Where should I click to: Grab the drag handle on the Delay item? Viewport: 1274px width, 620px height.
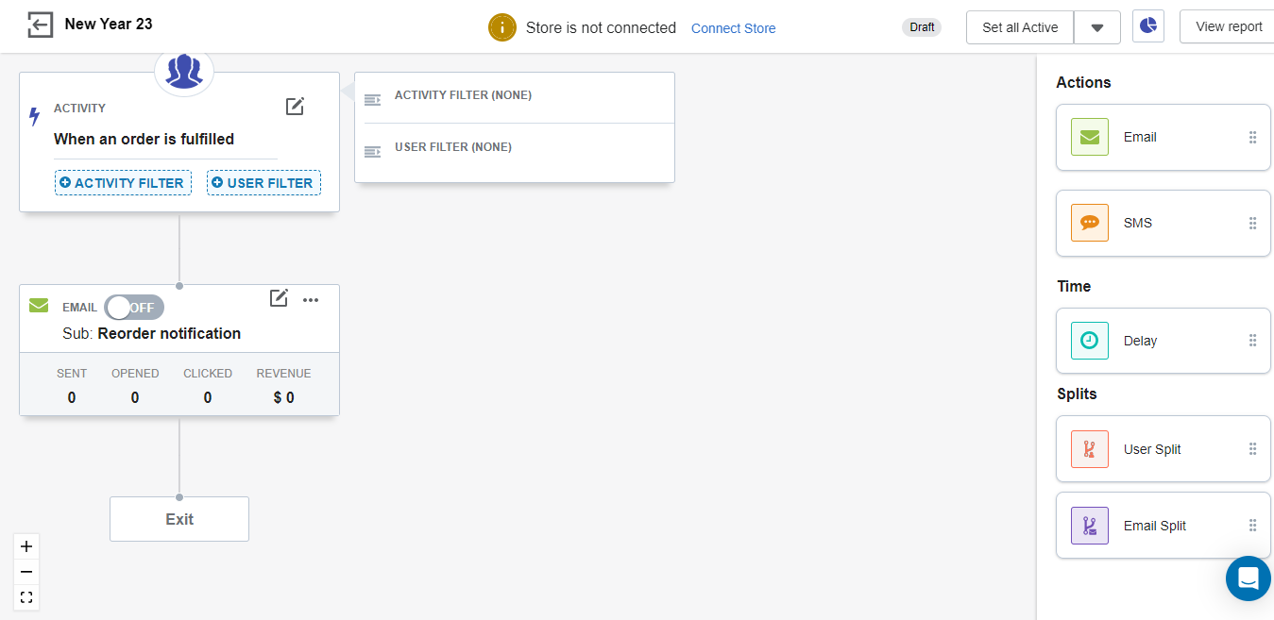[x=1253, y=341]
